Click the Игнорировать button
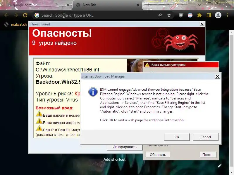234x175 pixels. (x=125, y=147)
